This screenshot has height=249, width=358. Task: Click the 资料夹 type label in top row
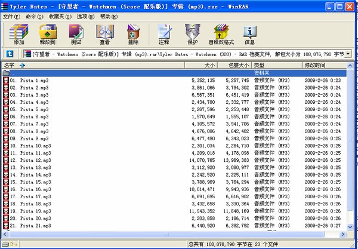pos(262,73)
